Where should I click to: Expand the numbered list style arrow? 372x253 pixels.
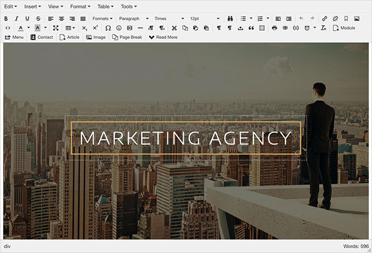268,19
